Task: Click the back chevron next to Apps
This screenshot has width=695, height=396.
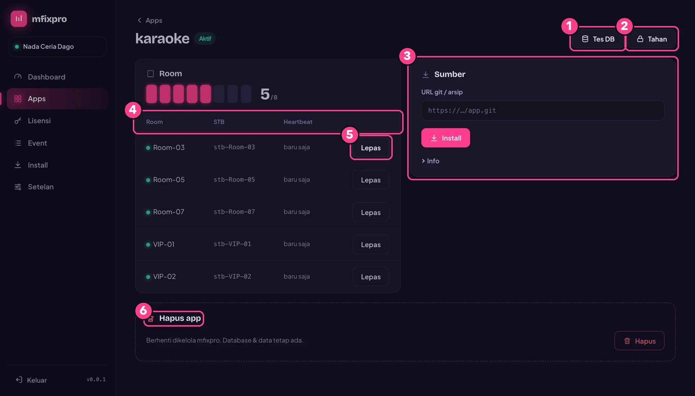Action: pos(139,20)
